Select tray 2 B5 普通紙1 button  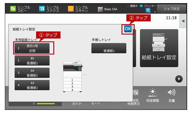[x=32, y=60]
